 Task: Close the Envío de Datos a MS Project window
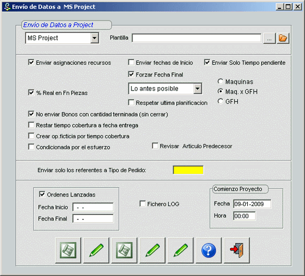[297, 7]
